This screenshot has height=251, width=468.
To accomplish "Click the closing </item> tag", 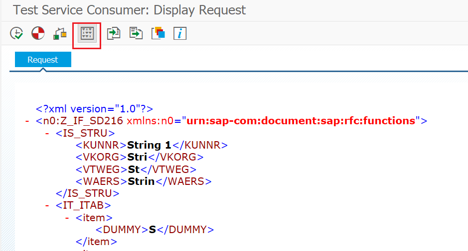I will (96, 242).
